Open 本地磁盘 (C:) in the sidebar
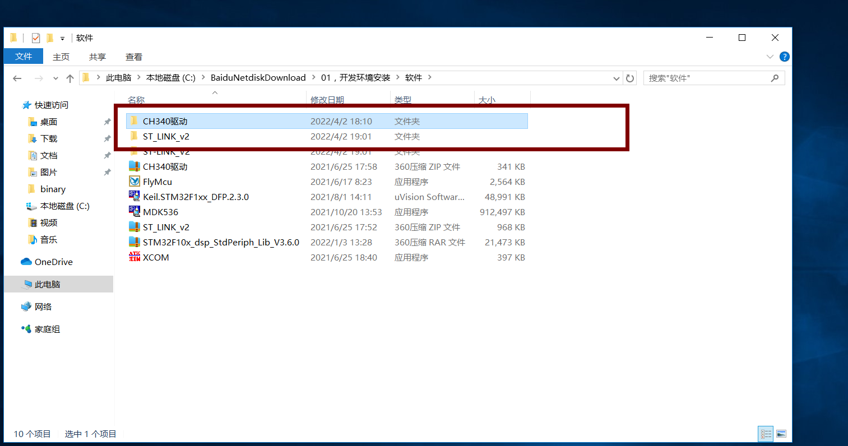848x446 pixels. tap(64, 206)
